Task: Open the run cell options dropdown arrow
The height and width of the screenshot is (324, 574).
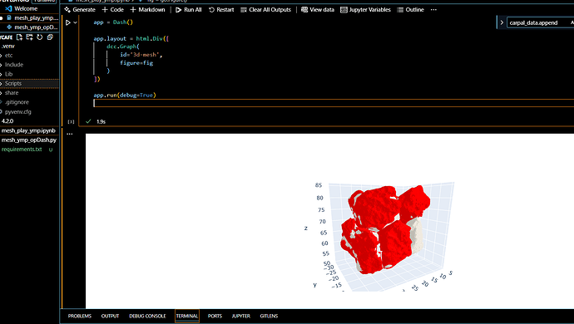Action: coord(76,22)
